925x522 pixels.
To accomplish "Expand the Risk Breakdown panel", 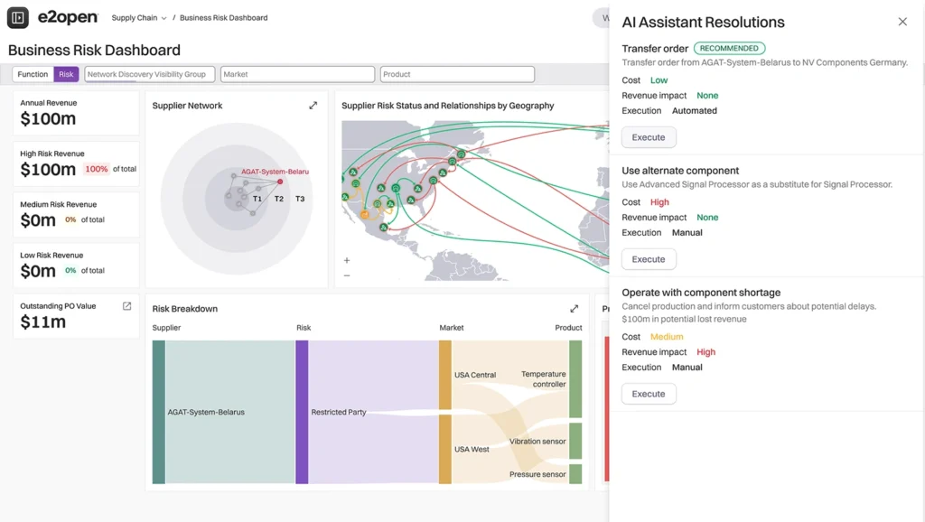I will coord(574,309).
